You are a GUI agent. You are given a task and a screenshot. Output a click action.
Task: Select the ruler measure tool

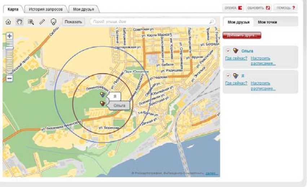(x=42, y=22)
